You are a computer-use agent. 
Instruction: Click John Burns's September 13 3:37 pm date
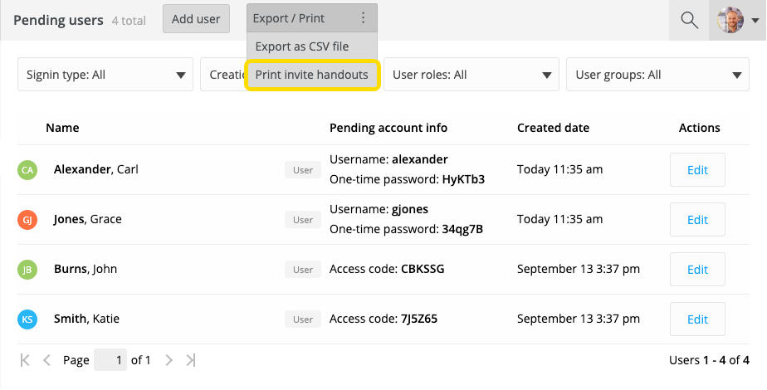pyautogui.click(x=579, y=269)
